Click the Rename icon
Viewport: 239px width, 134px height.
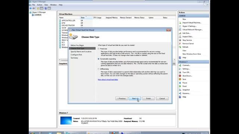(x=180, y=93)
